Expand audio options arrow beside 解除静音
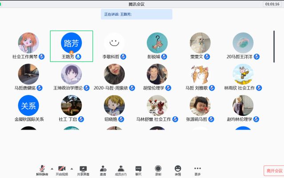284x178 pixels. [52, 169]
